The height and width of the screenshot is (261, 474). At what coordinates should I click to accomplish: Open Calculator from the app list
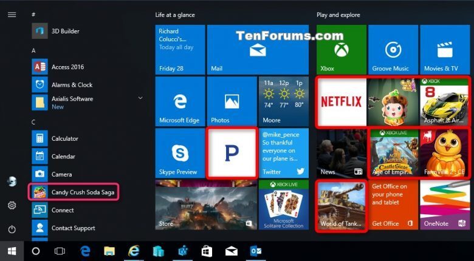65,138
